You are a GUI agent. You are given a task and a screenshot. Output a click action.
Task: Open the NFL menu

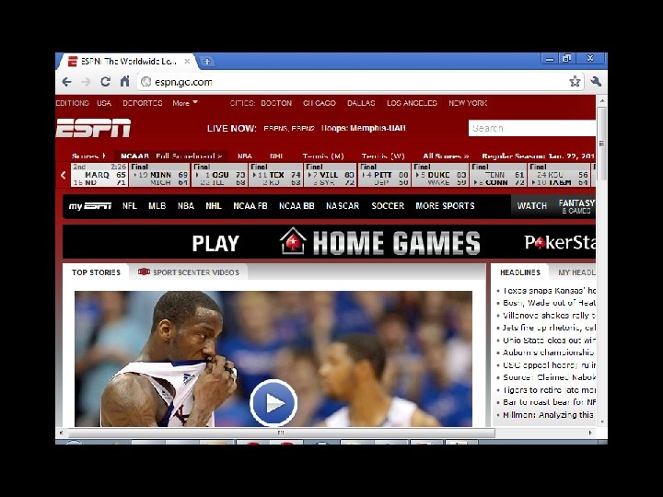tap(130, 206)
